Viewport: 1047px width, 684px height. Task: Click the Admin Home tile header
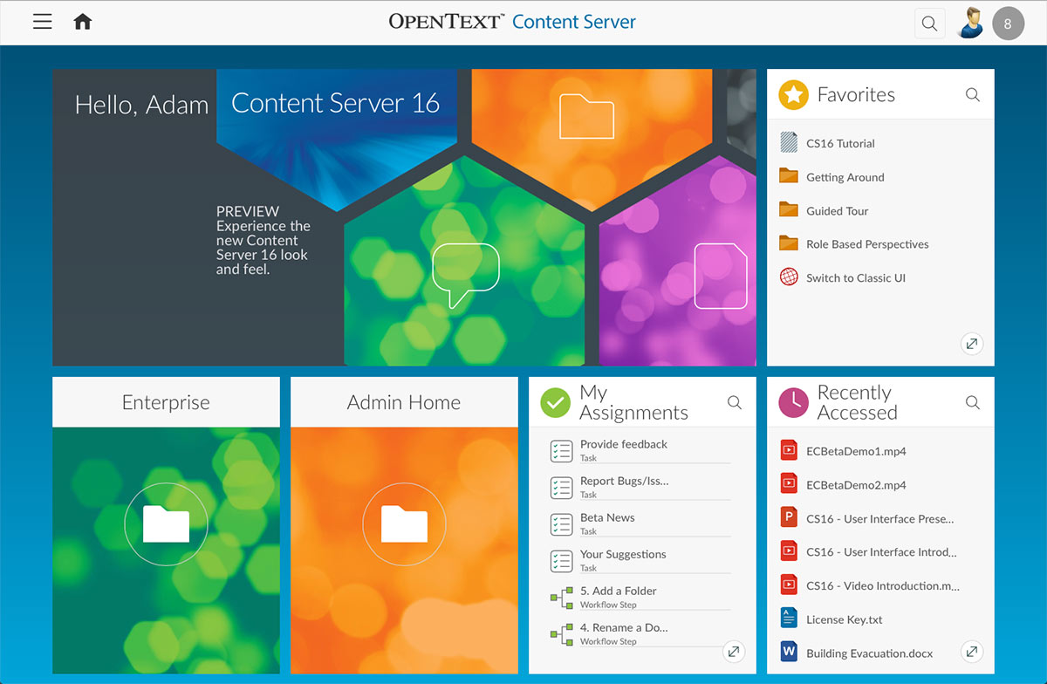coord(404,402)
